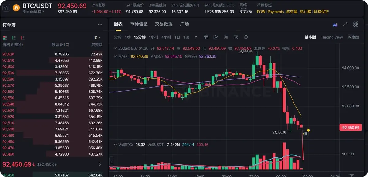
Task: Switch chart to Trading View mode
Action: pos(332,37)
